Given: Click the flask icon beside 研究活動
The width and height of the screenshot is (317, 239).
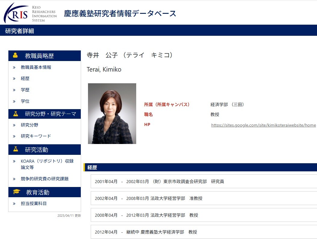Looking at the screenshot, I should pyautogui.click(x=16, y=149).
